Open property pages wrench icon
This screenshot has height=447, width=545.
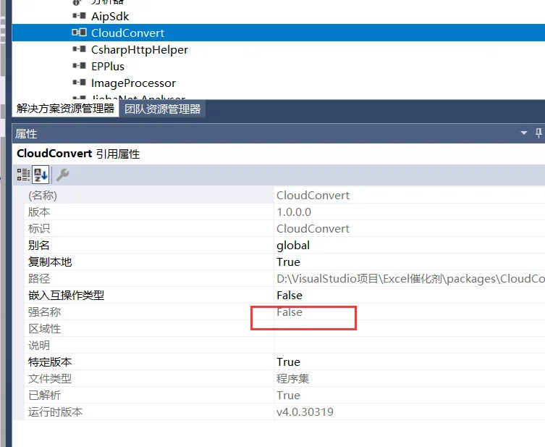tap(62, 175)
